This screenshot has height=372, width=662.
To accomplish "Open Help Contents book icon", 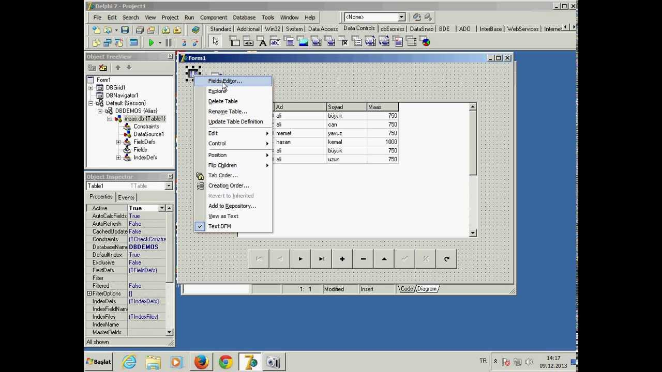I will pyautogui.click(x=195, y=30).
